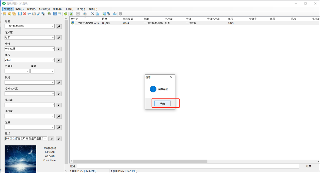Image resolution: width=320 pixels, height=173 pixels.
Task: Click the gear settings icon in toolbar
Action: coord(120,14)
